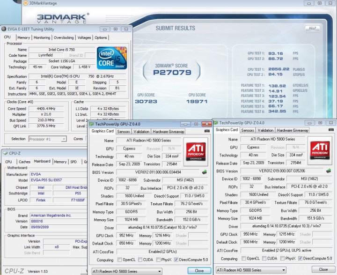Open Hardware Giveaway tab in left GPU-Z

(x=168, y=132)
